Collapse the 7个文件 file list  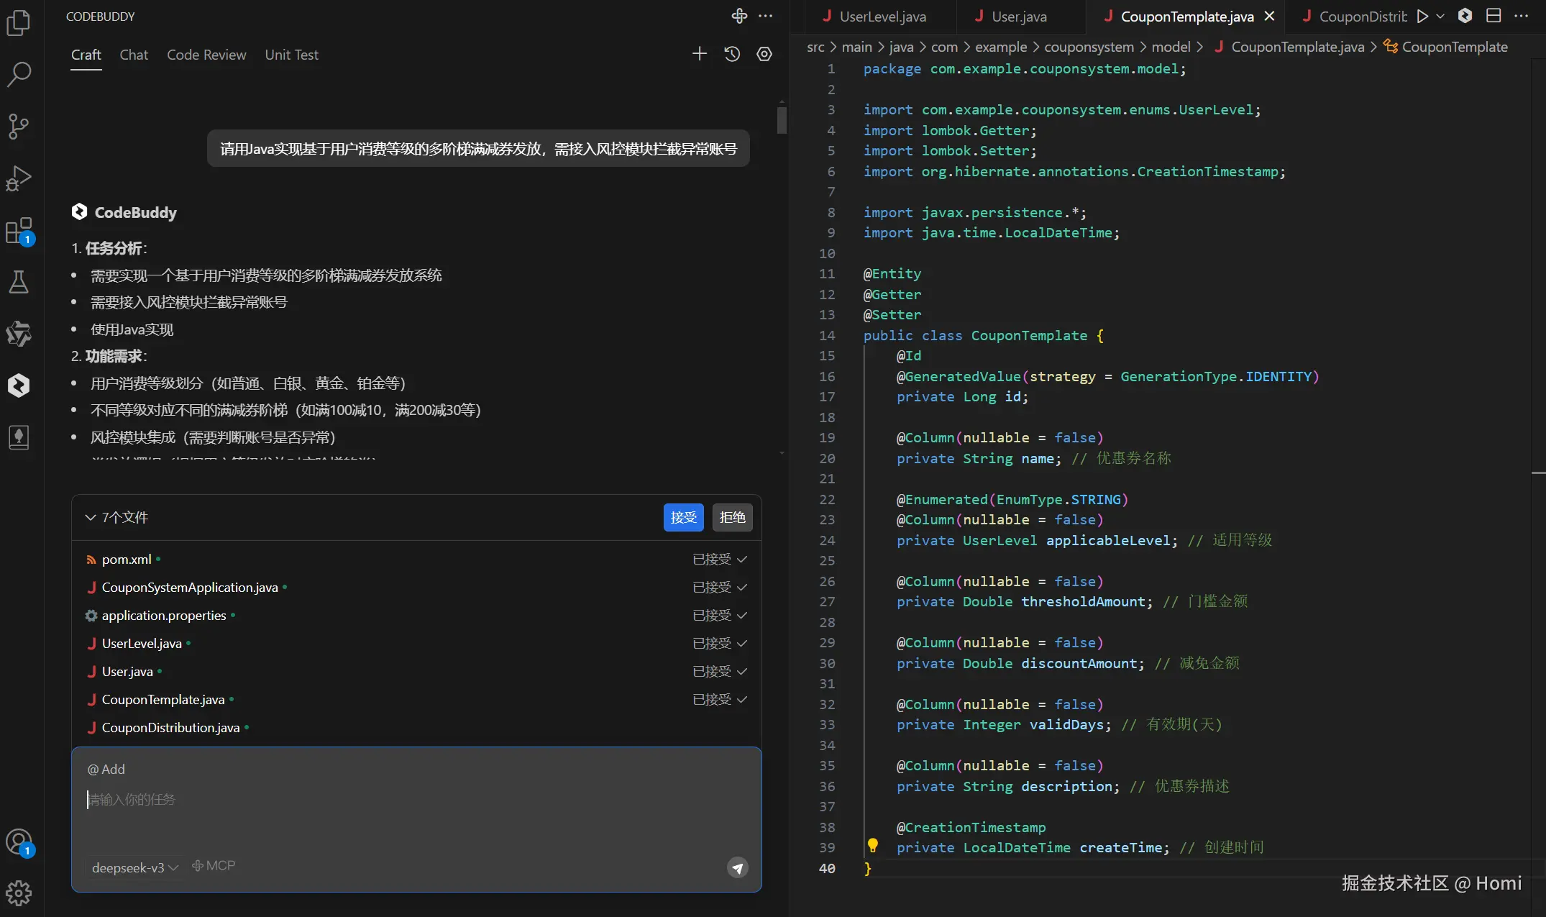[x=91, y=517]
